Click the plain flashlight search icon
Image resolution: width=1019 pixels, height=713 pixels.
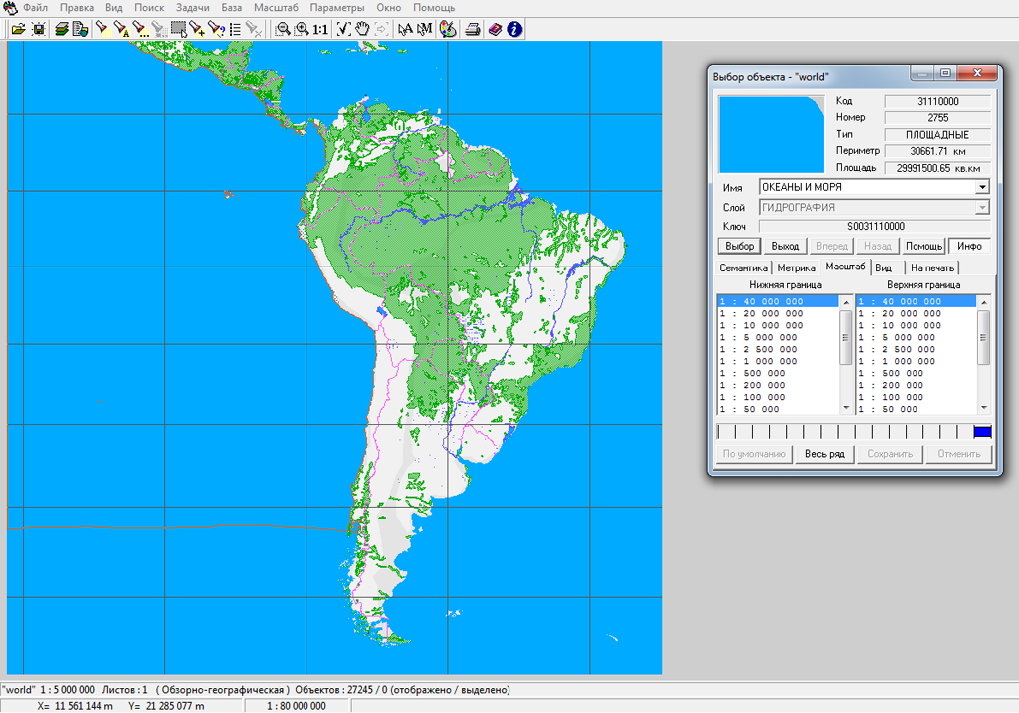pos(102,29)
